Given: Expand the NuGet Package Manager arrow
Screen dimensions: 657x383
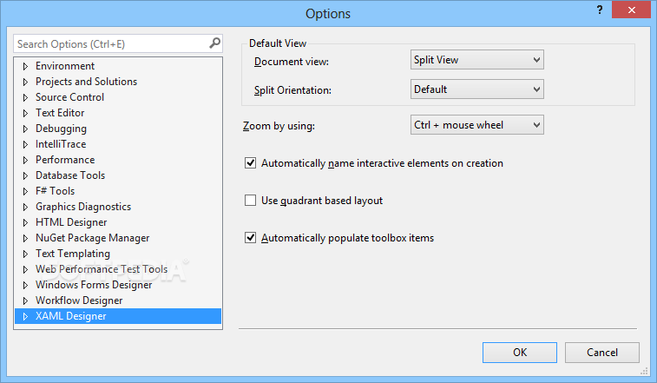Looking at the screenshot, I should pyautogui.click(x=25, y=238).
